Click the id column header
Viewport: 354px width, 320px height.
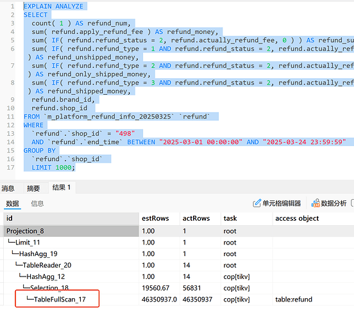coord(71,218)
